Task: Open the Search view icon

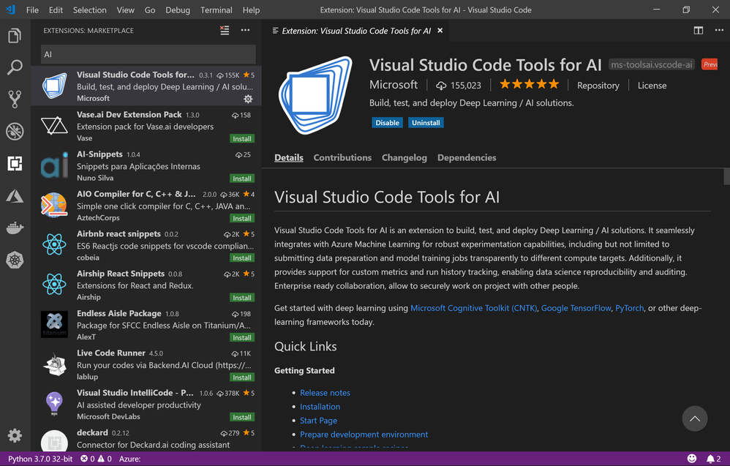Action: 15,68
